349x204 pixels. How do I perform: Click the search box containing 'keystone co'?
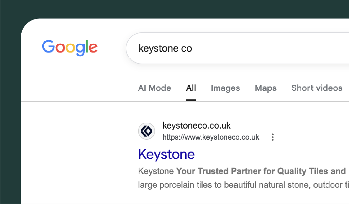(x=237, y=48)
